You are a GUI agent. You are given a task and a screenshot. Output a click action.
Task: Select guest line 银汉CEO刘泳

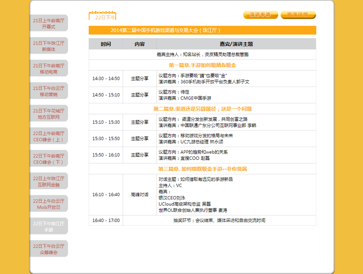(x=172, y=198)
